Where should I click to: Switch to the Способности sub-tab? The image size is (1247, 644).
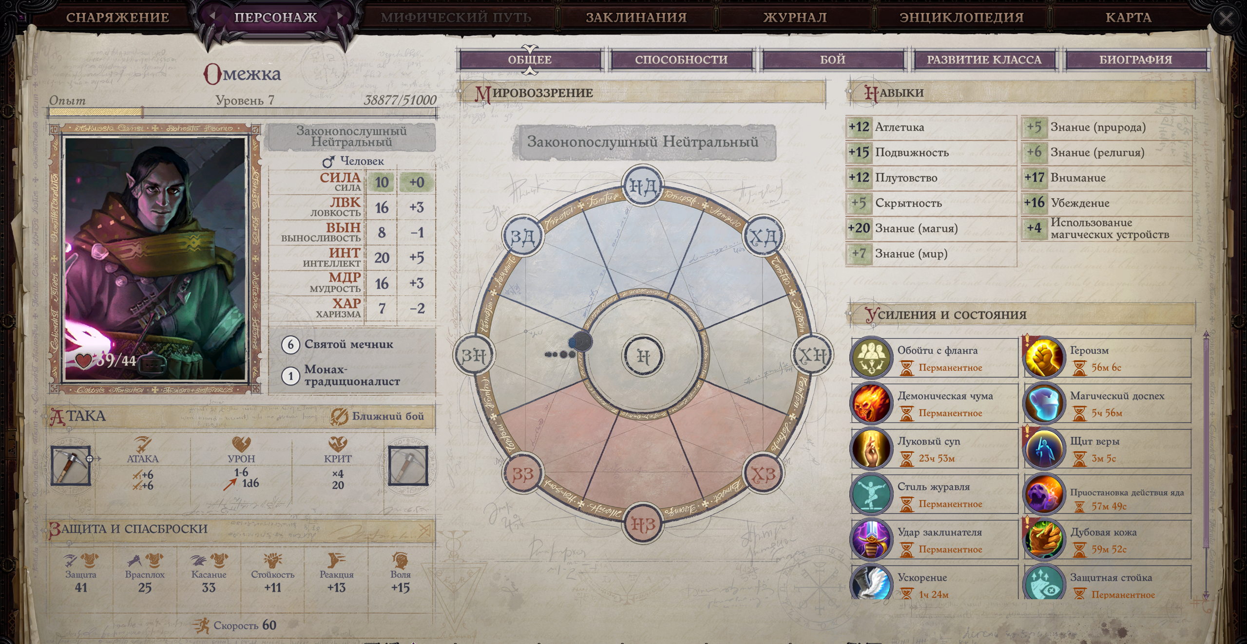point(681,59)
